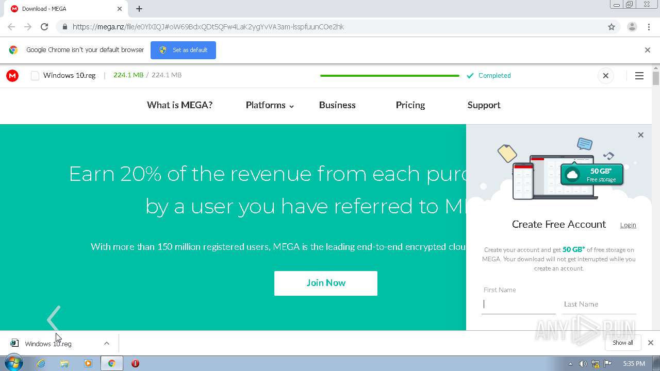Image resolution: width=660 pixels, height=371 pixels.
Task: Open the What is MEGA? page
Action: (179, 105)
